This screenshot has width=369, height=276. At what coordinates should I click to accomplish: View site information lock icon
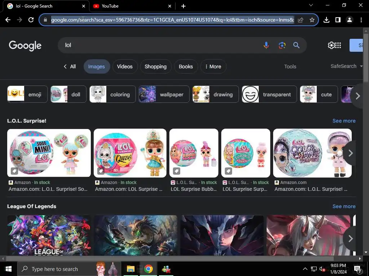point(45,20)
